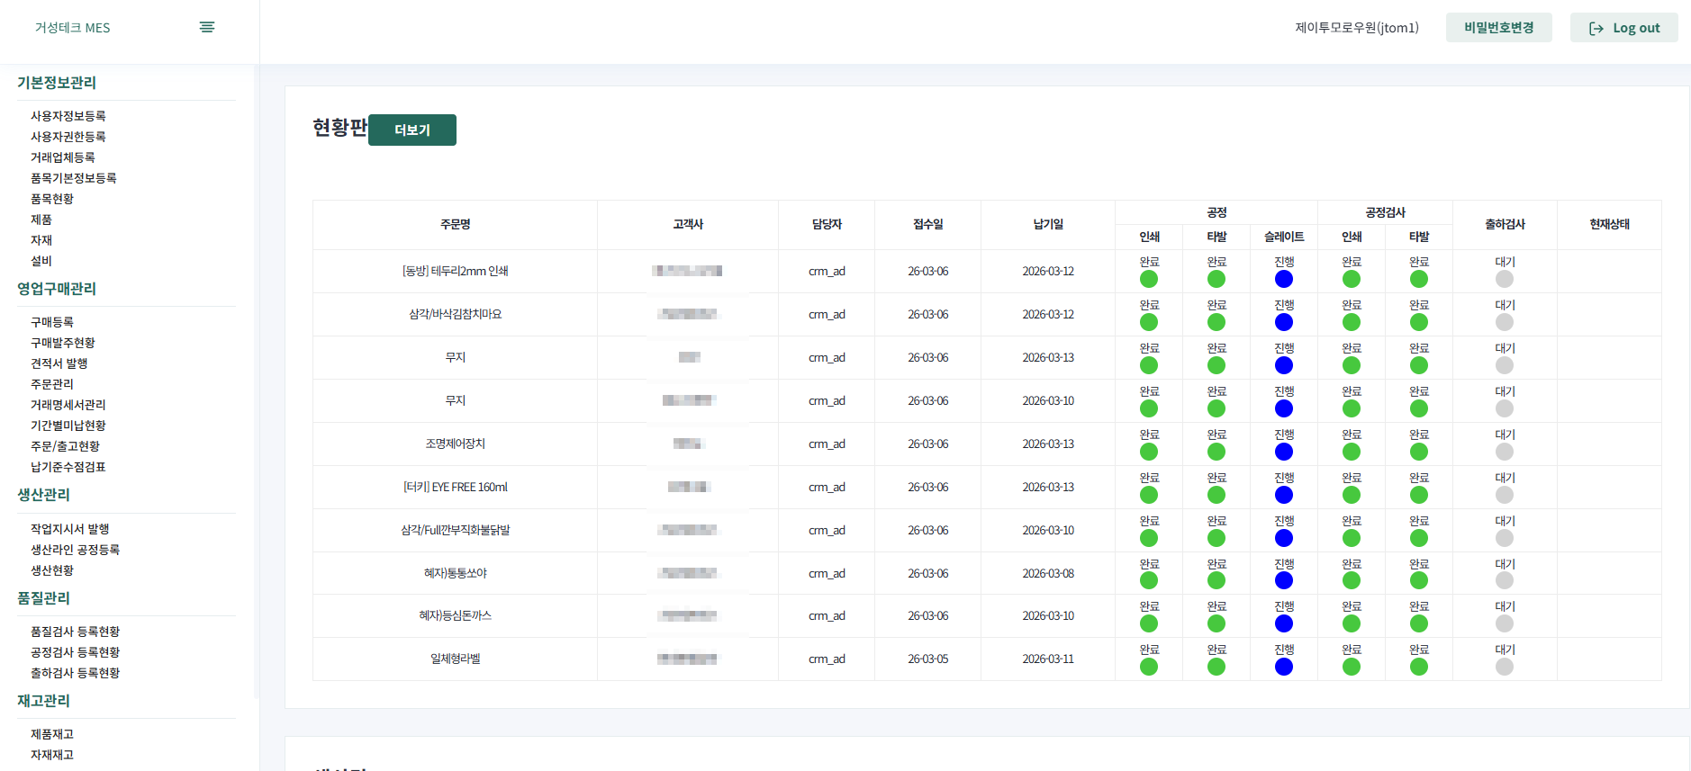Open 제품재고 under 재고관리
Viewport: 1691px width, 771px height.
(52, 735)
